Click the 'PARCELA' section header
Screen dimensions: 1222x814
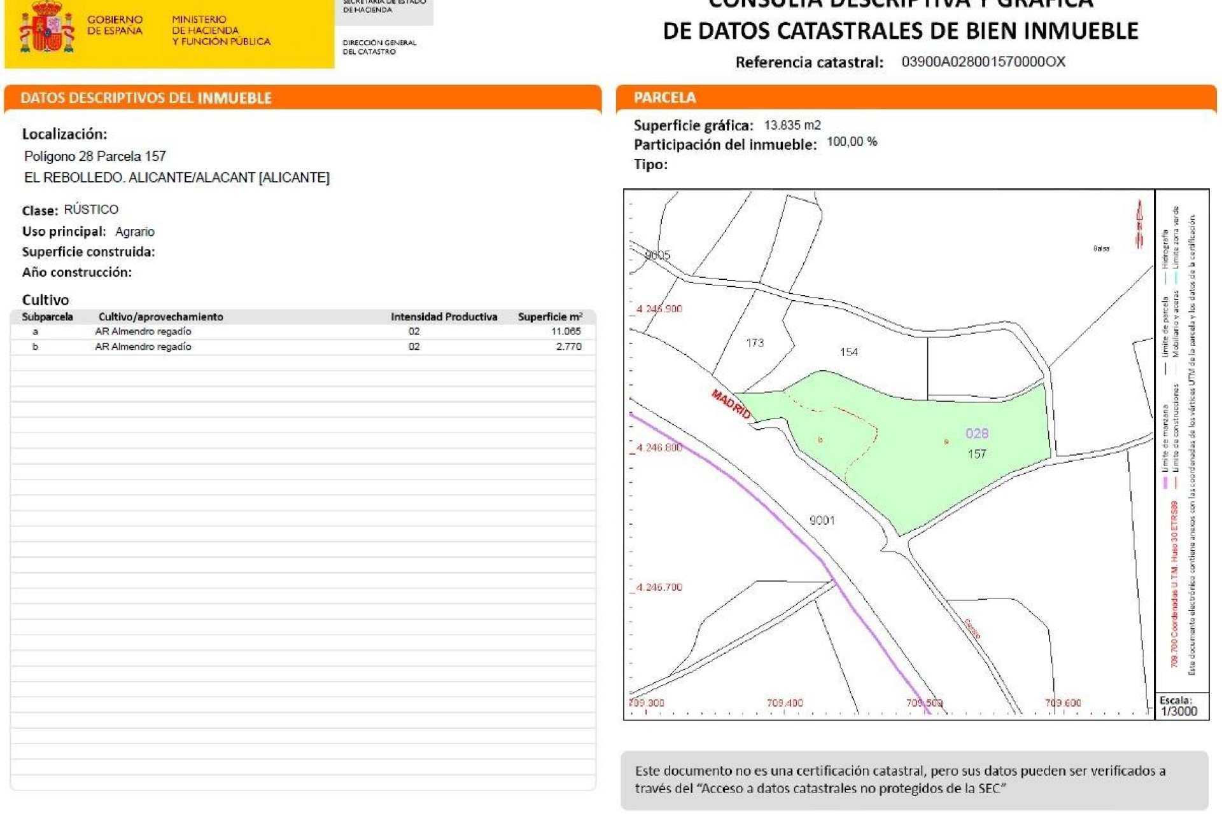(664, 97)
